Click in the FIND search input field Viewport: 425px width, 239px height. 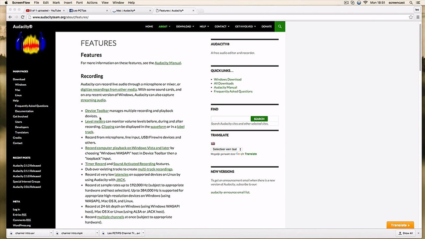[230, 119]
